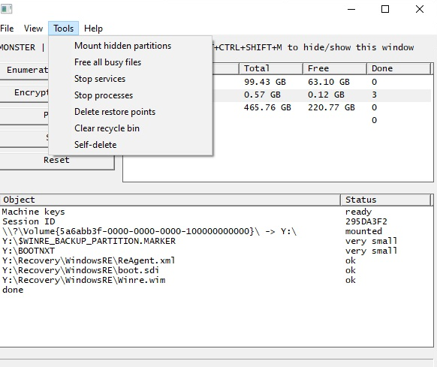Click the ready status value

pos(358,212)
